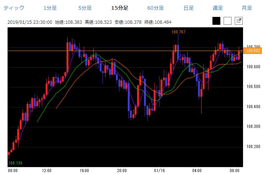The height and width of the screenshot is (175, 265).
Task: Click the 108.400 price axis label
Action: pos(253,107)
